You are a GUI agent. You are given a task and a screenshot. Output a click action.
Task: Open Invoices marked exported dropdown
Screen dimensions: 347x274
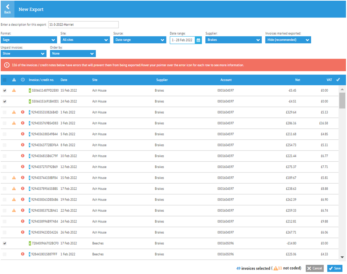pyautogui.click(x=288, y=40)
